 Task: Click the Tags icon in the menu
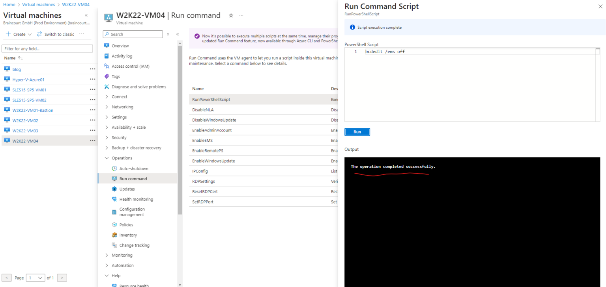107,76
